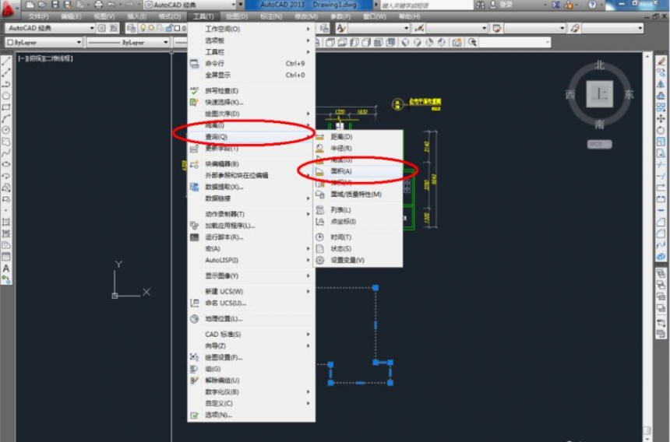Click the Plot printer icon in quick access toolbar

pyautogui.click(x=98, y=5)
